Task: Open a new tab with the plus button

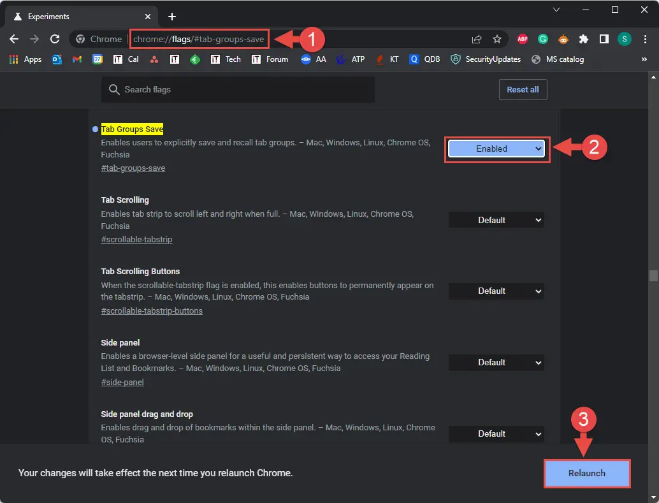Action: (172, 17)
